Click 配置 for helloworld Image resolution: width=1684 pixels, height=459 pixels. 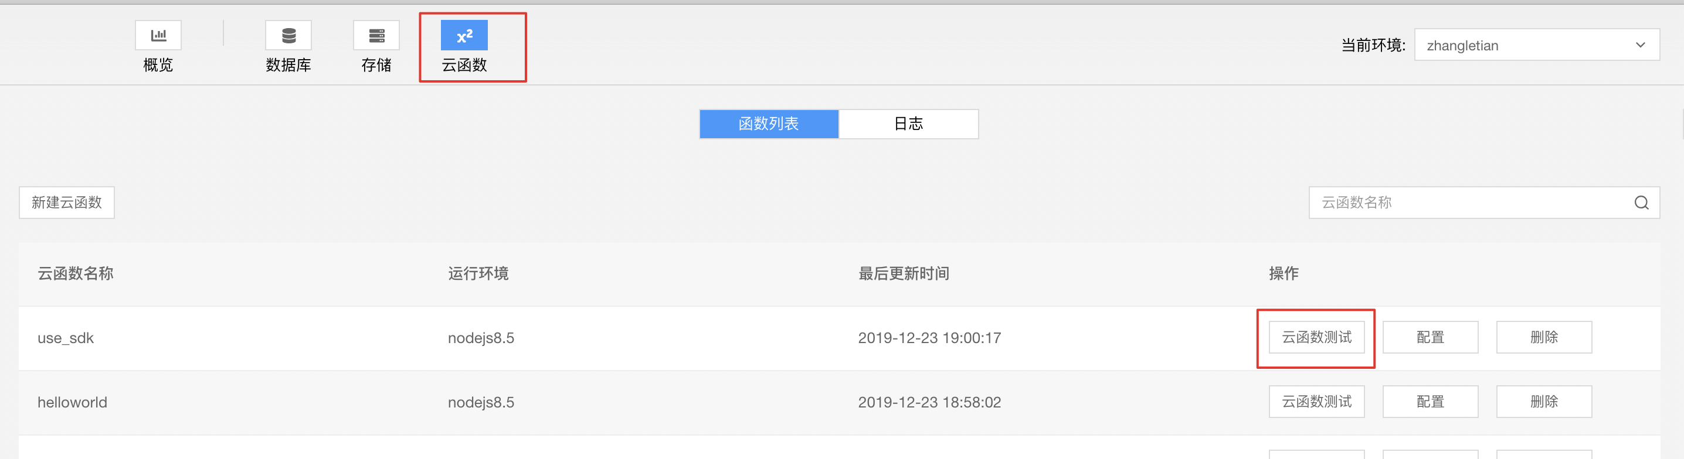1430,402
